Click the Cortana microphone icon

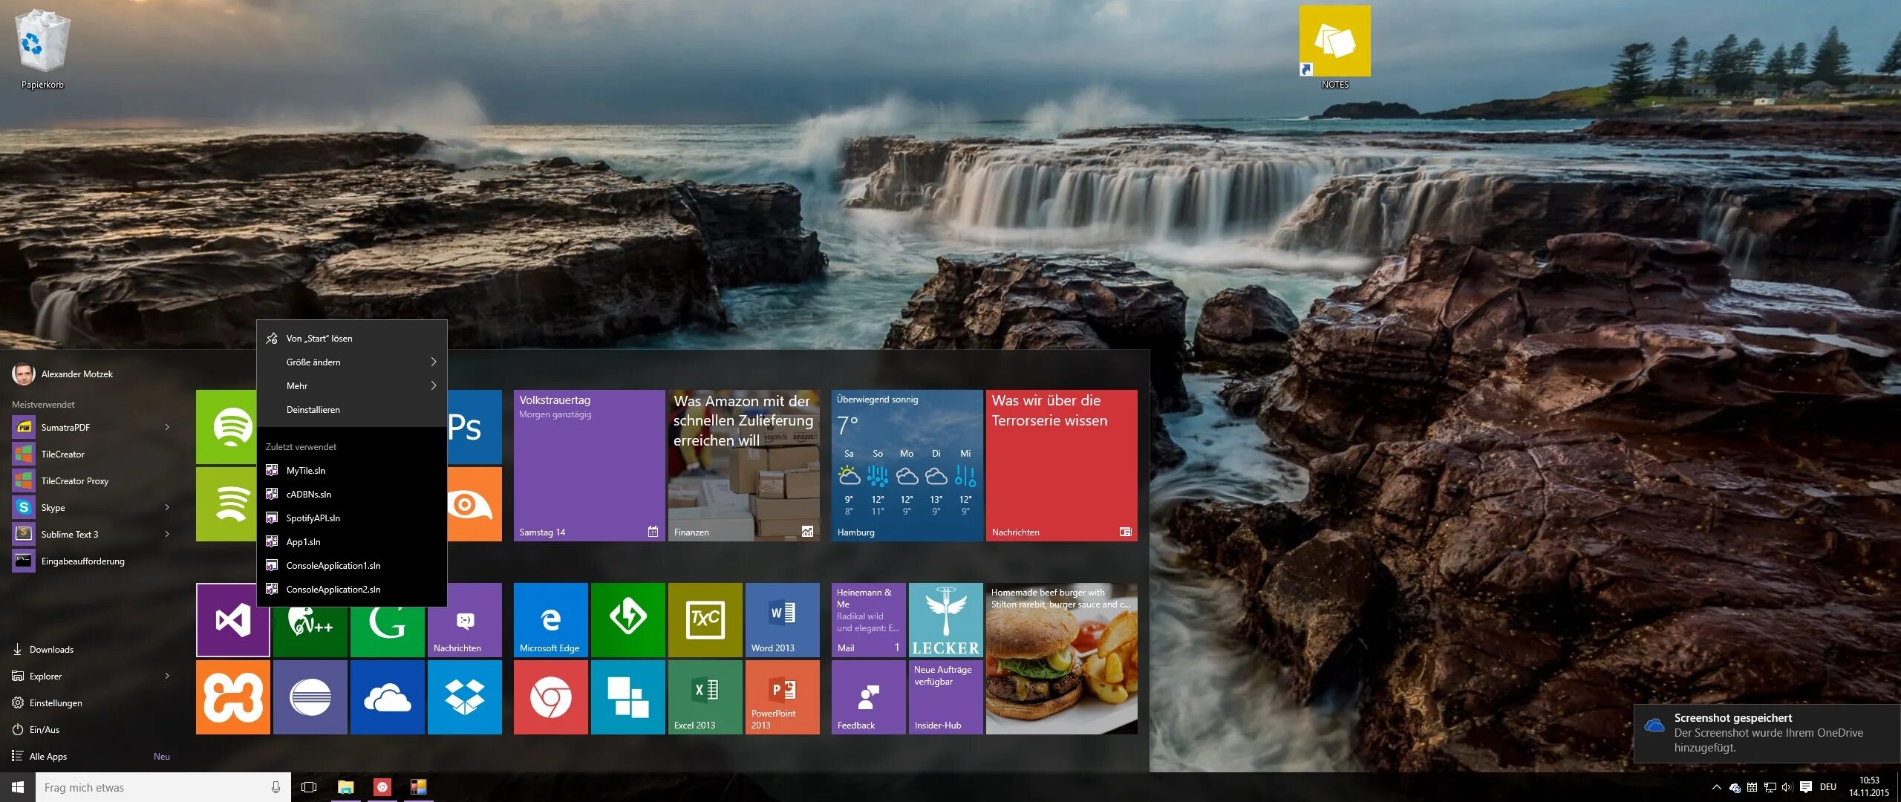[x=275, y=787]
